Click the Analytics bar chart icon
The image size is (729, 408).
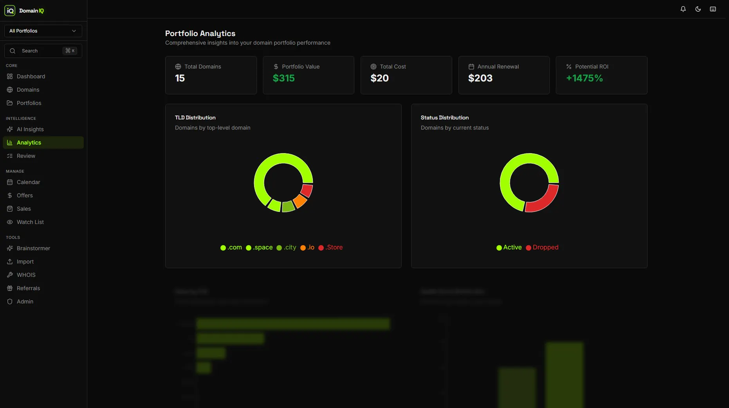[x=10, y=143]
